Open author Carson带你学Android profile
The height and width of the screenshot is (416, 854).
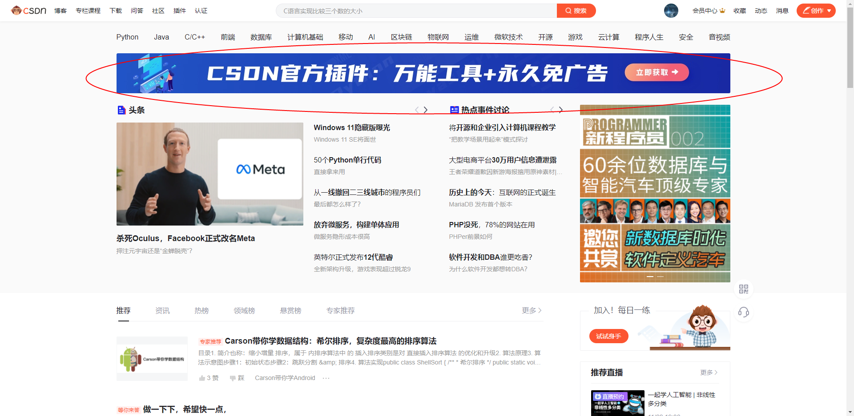pyautogui.click(x=285, y=378)
